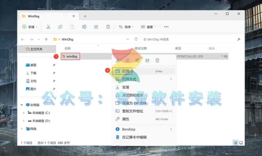262x156 pixels.
Task: Choose 打开 from the context menu
Action: pyautogui.click(x=144, y=71)
